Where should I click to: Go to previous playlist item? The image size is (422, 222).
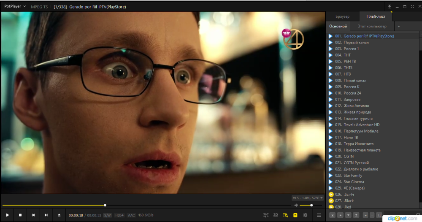click(x=33, y=215)
